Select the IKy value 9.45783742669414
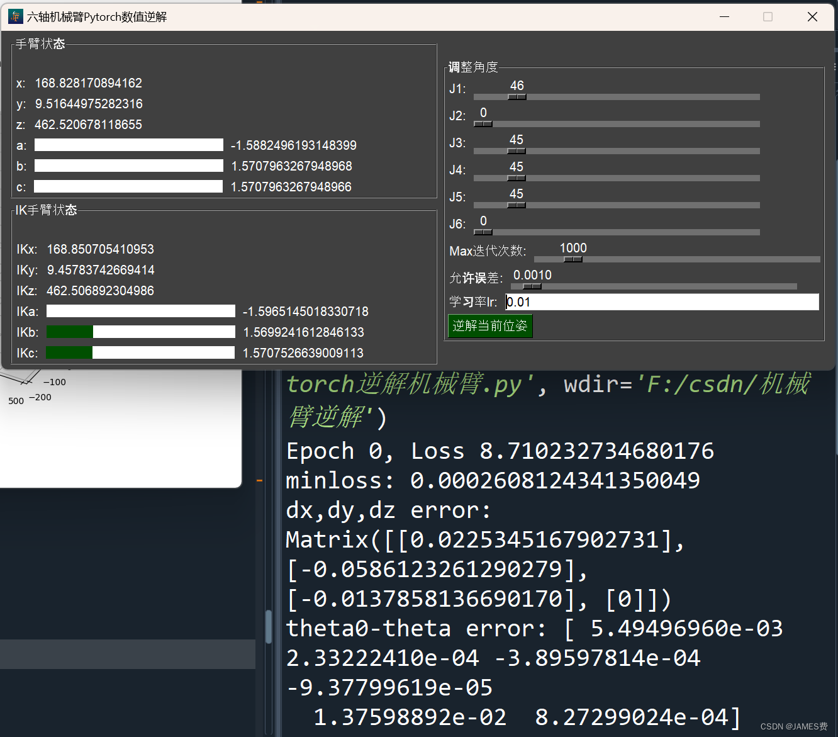838x737 pixels. click(101, 270)
